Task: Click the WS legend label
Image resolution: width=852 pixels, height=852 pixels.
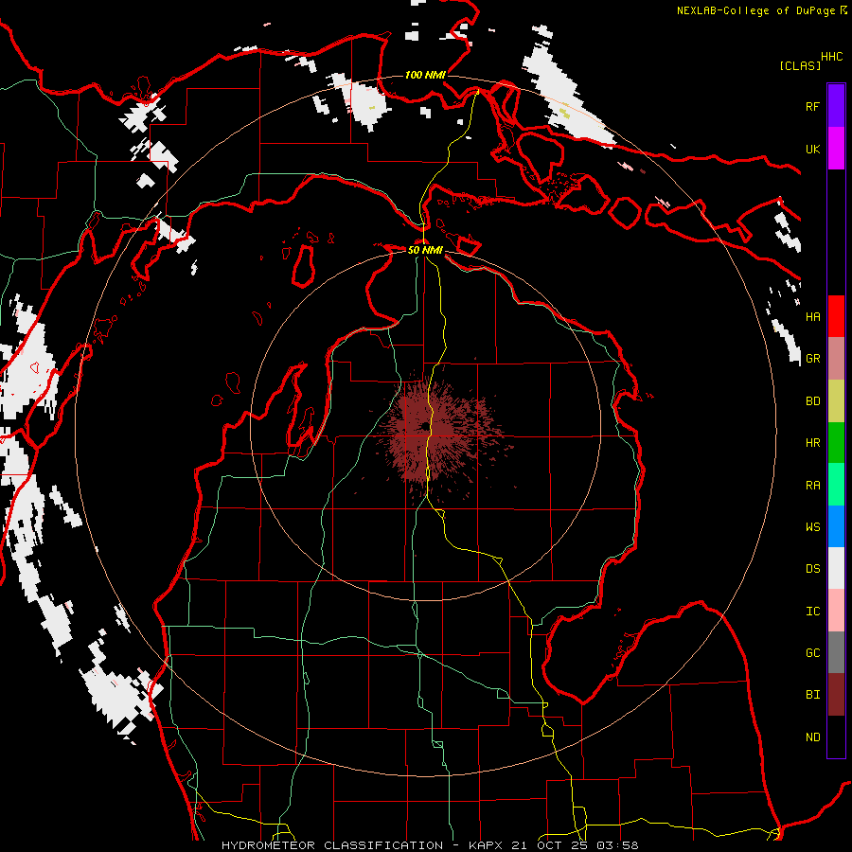Action: pos(813,526)
